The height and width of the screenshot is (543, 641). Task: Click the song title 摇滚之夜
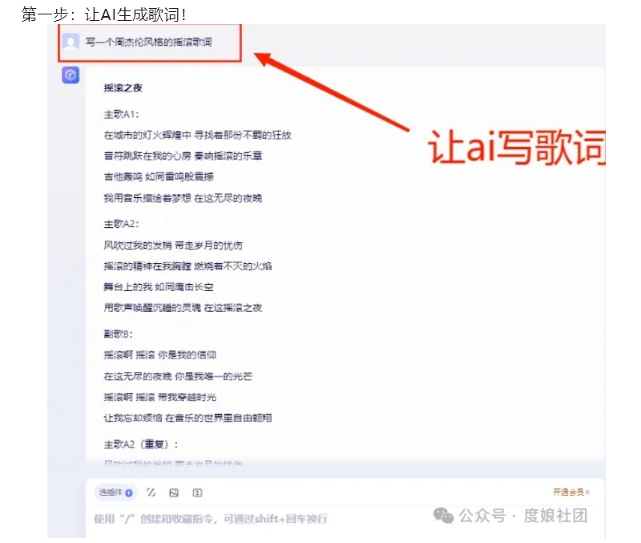(123, 87)
